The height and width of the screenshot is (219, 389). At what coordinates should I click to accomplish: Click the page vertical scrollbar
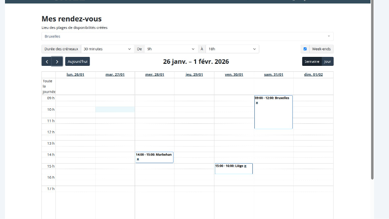click(372, 100)
